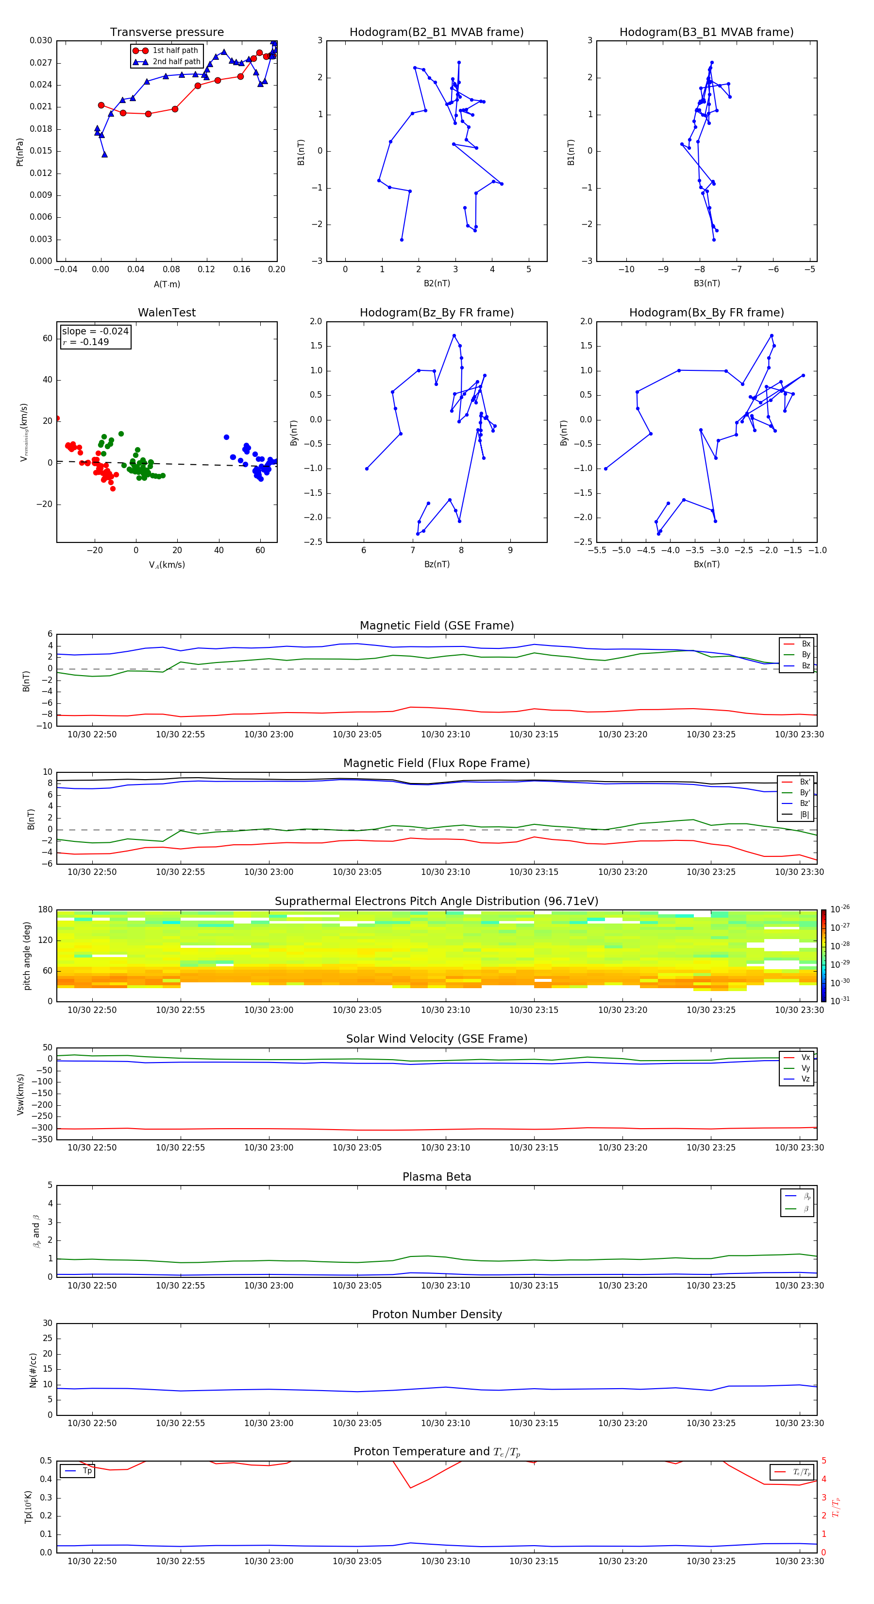Select the '2nd half path' legend entry

click(x=167, y=62)
